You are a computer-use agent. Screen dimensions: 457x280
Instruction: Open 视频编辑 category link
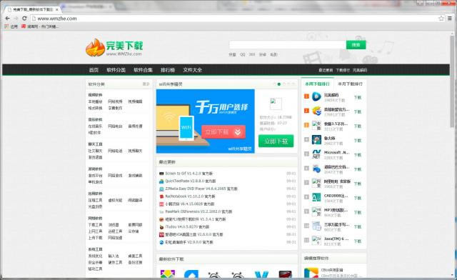[x=135, y=101]
